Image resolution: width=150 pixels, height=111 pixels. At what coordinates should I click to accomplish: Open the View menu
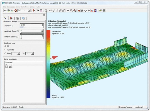[x=18, y=7]
